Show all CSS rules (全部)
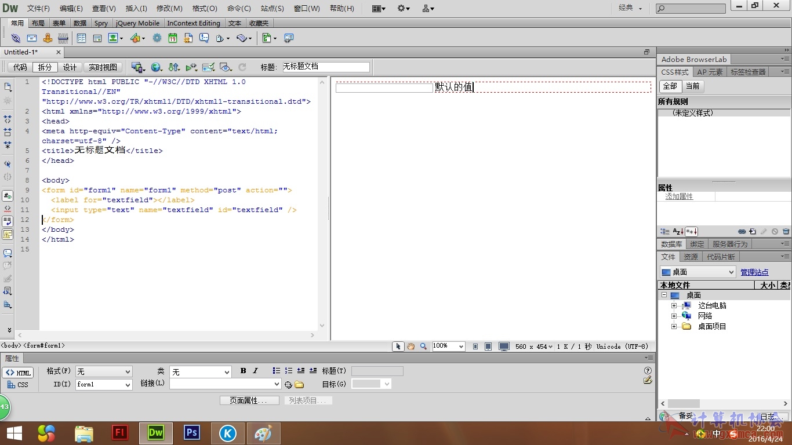Viewport: 792px width, 445px height. [670, 86]
